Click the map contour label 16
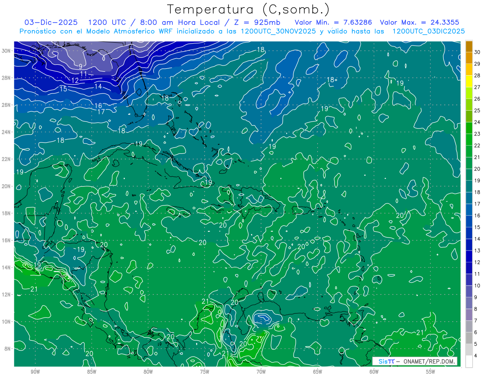 pos(98,106)
